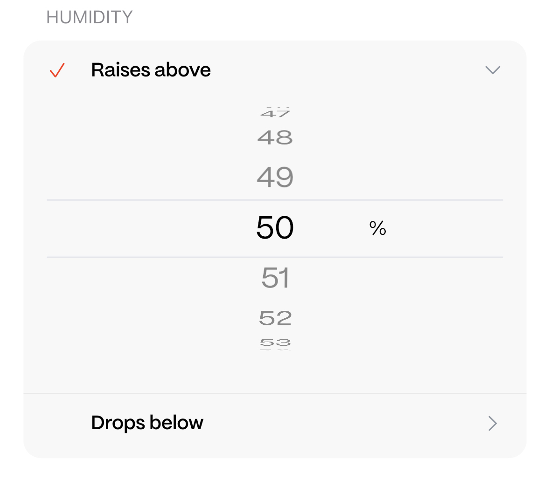Screen dimensions: 550x480
Task: Click the divider above Drops below row
Action: [x=275, y=393]
